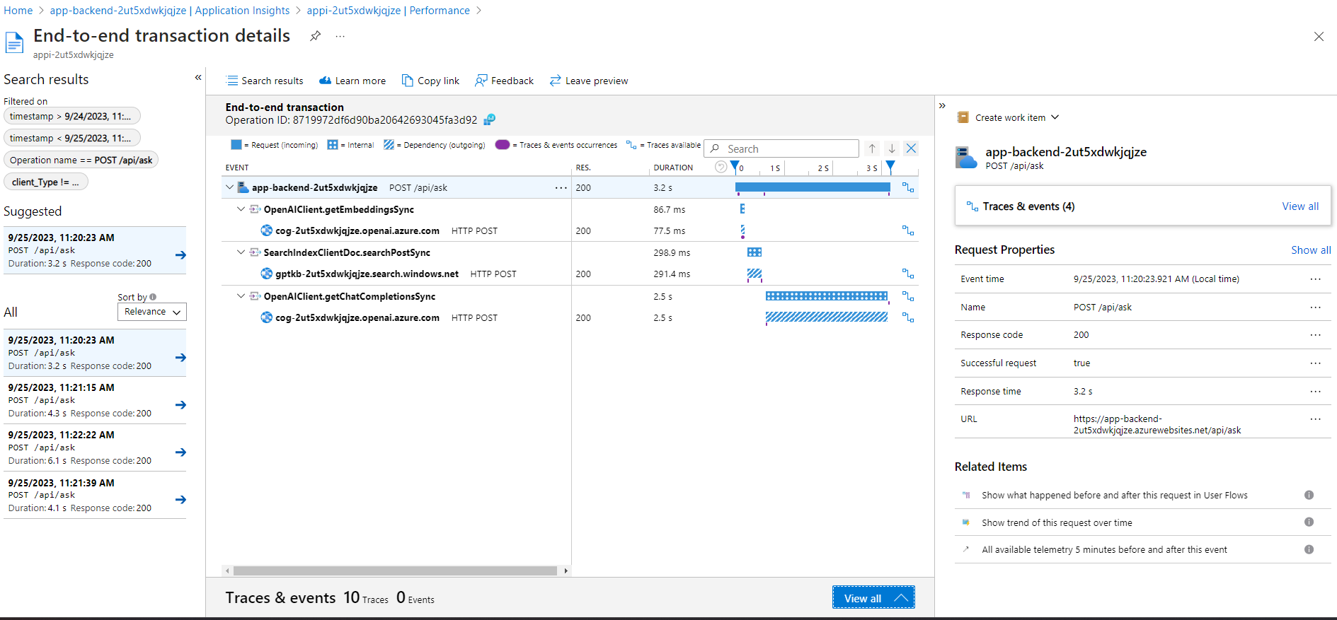Collapse OpenAIClient.getChatCompletionsSync node

241,296
